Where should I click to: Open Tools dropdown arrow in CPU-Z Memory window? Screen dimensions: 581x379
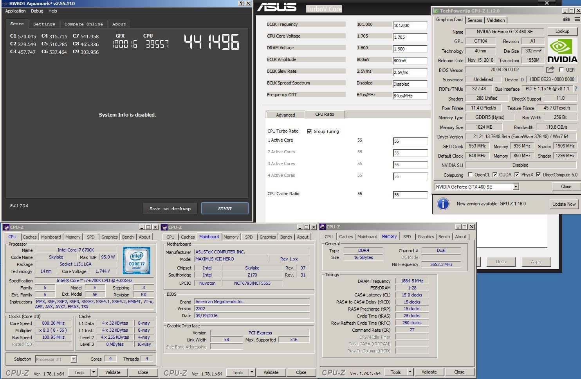tap(410, 372)
